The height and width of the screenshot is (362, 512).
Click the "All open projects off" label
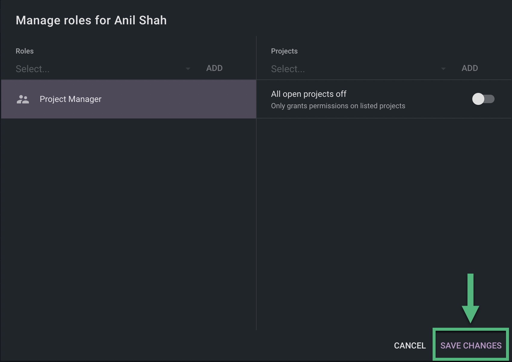pyautogui.click(x=309, y=94)
